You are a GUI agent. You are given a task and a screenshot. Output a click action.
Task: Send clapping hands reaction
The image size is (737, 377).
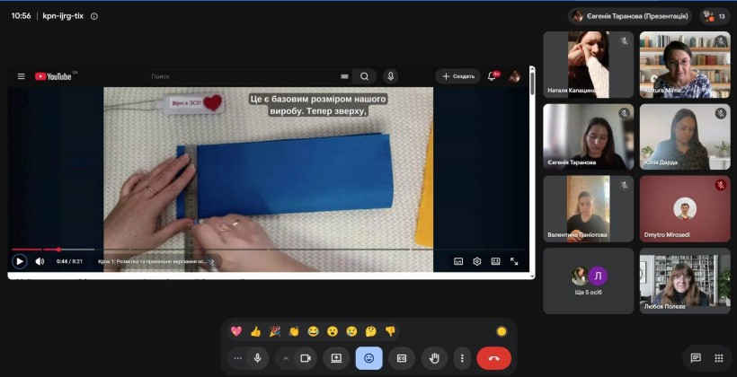pos(294,331)
